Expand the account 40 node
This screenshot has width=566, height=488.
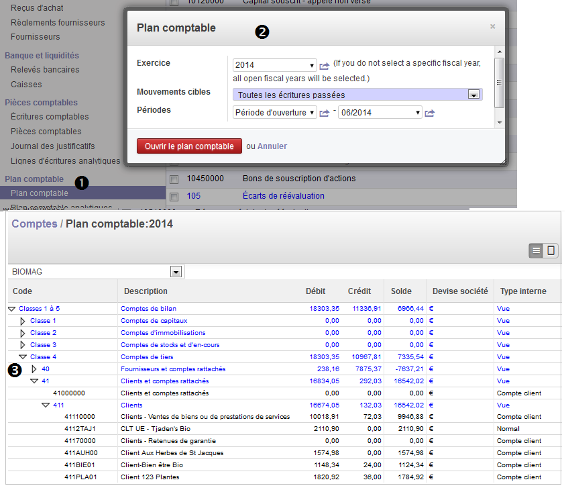(x=34, y=369)
